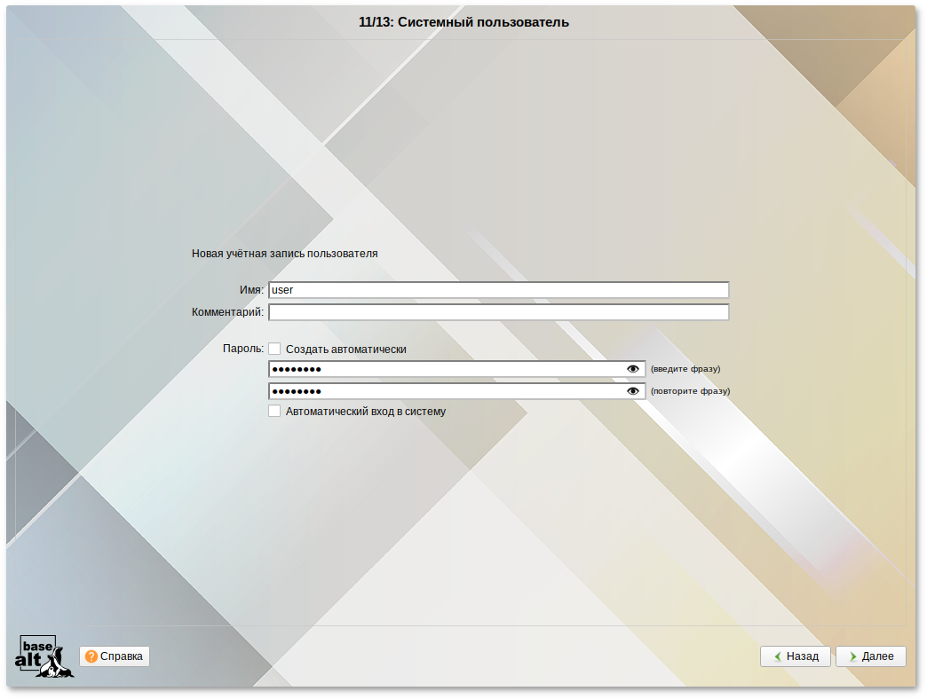Click inside the 'введите фразу' password field
This screenshot has height=699, width=927.
tap(444, 369)
